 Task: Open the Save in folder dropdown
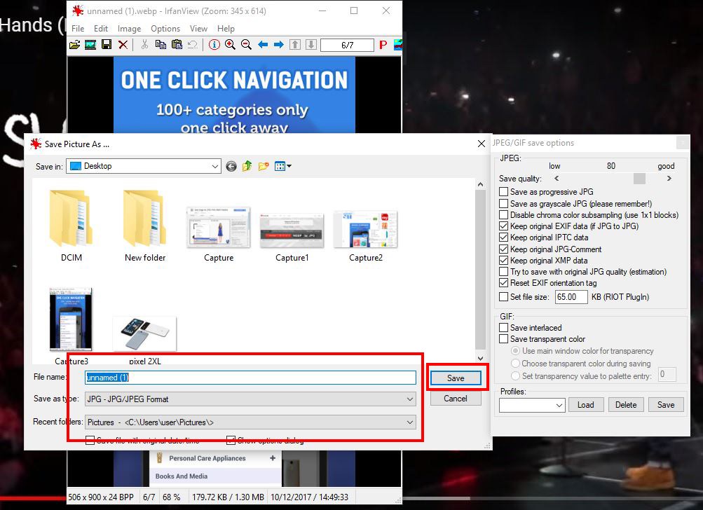click(x=214, y=166)
